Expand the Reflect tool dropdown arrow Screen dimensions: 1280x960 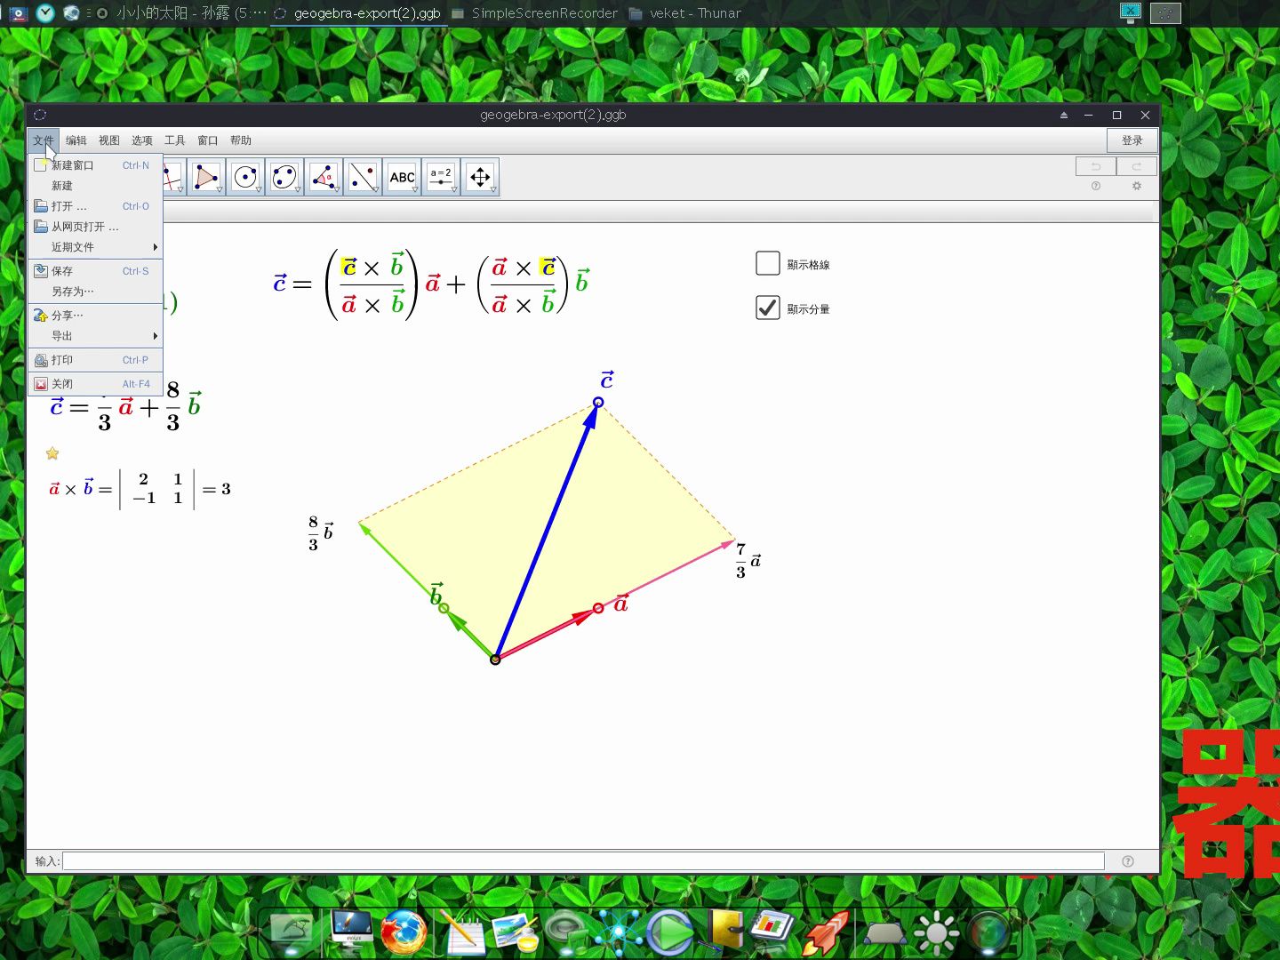coord(376,189)
